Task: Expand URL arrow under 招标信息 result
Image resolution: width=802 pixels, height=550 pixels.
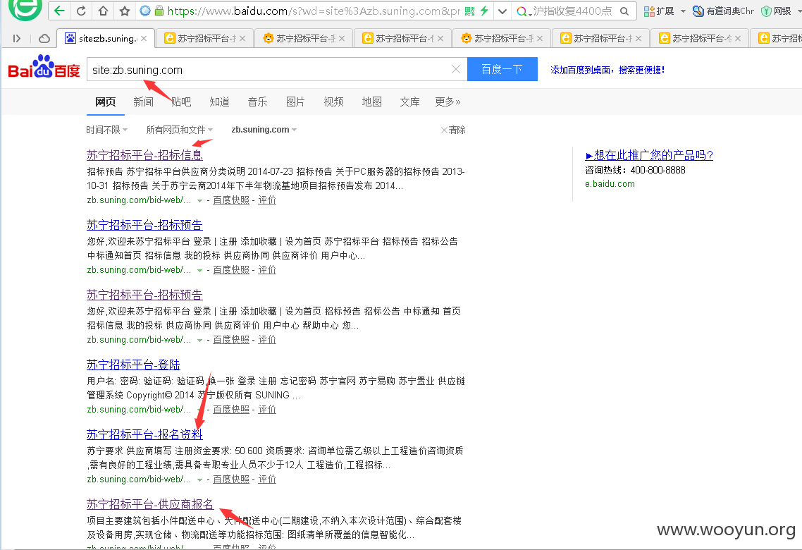Action: click(199, 200)
